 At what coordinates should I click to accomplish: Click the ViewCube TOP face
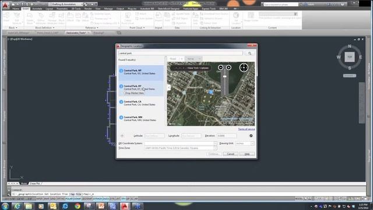[x=350, y=57]
